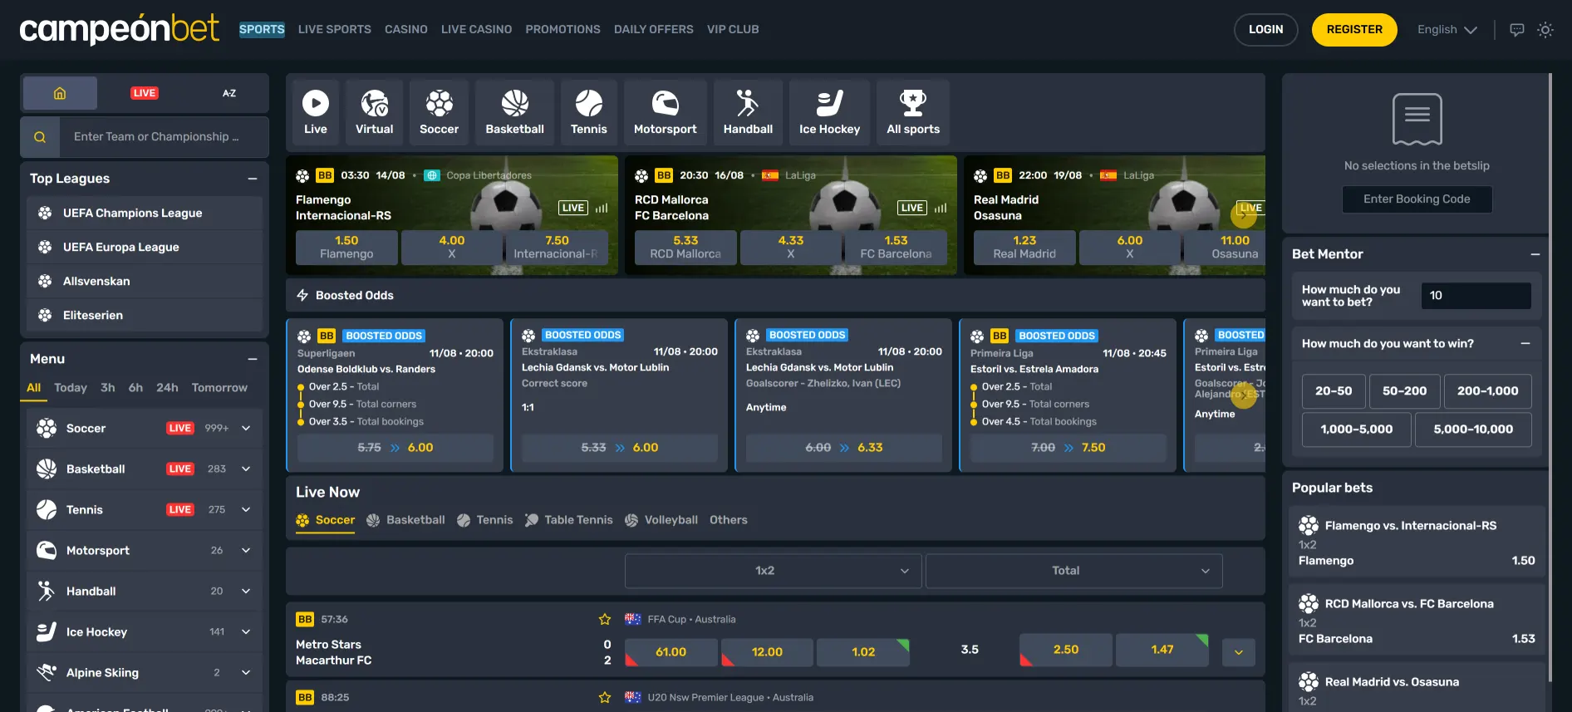Open the chat support icon in header
The width and height of the screenshot is (1572, 712).
(1516, 30)
